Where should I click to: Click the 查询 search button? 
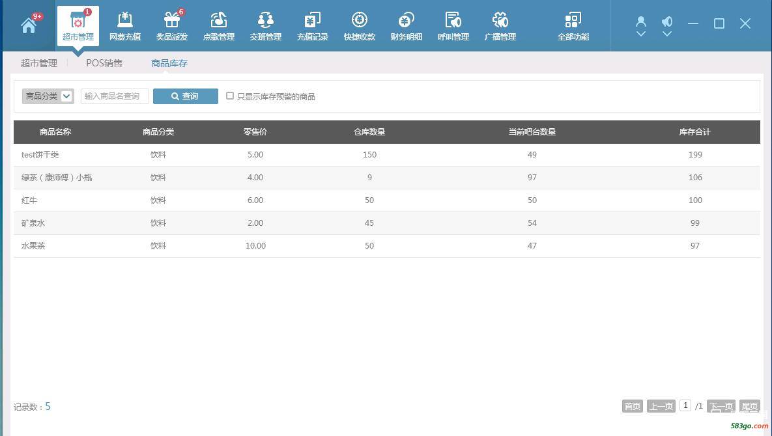click(x=186, y=96)
